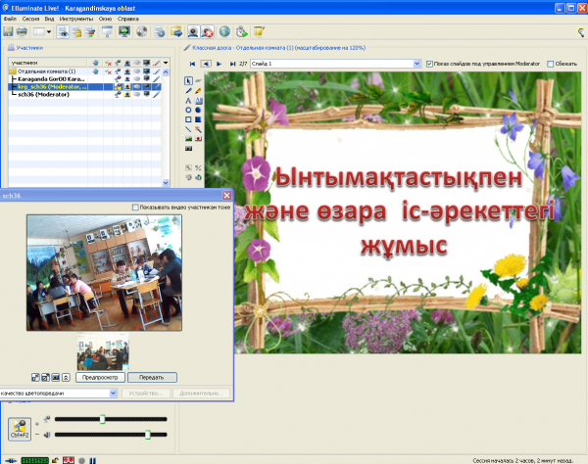Open the Слайд 1 slide dropdown

tap(418, 64)
